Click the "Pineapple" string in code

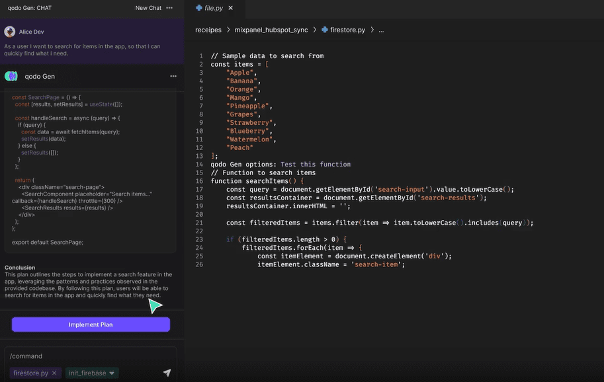point(247,106)
